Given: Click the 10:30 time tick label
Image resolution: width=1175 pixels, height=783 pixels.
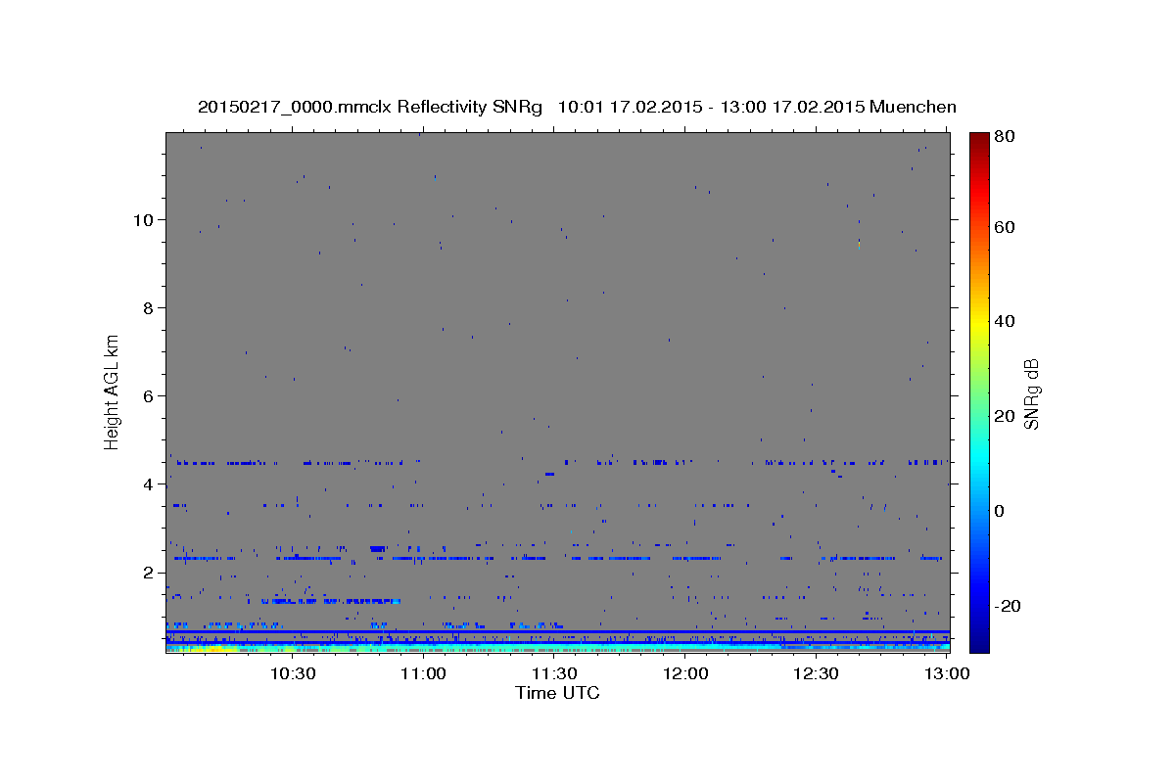Looking at the screenshot, I should [x=292, y=673].
